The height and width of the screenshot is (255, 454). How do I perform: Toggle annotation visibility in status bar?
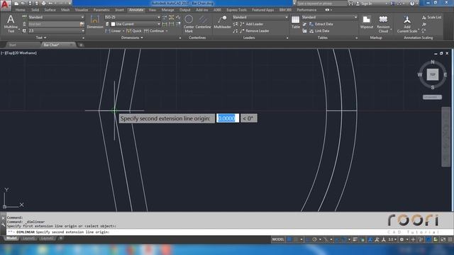[370, 239]
